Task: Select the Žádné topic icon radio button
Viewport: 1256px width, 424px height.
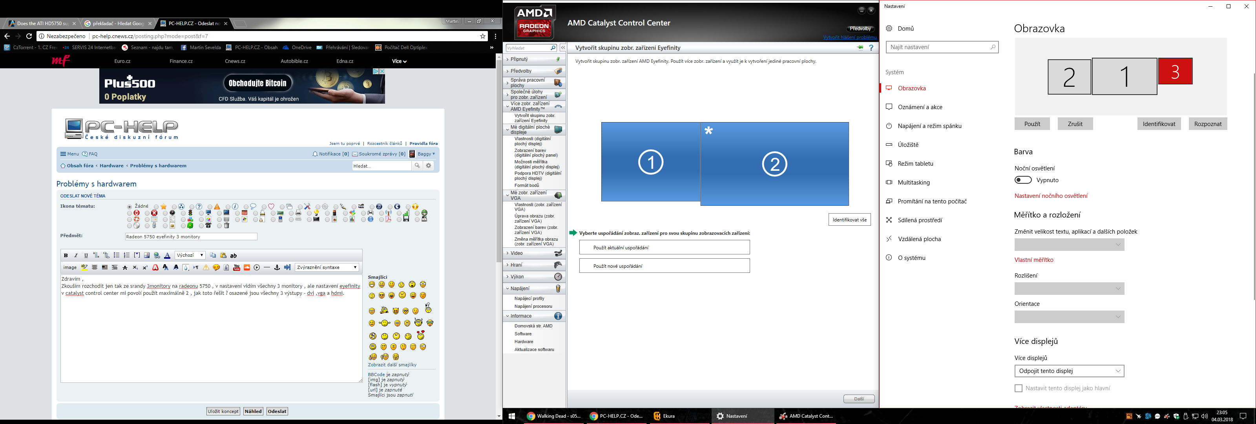Action: click(130, 207)
